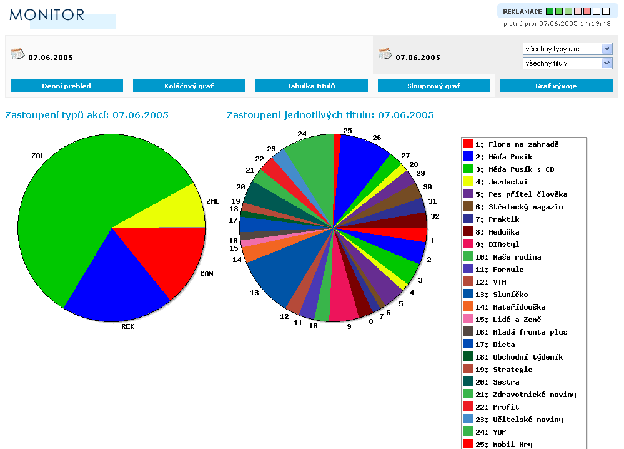The image size is (624, 449).
Task: Switch to the Denní přehled tab
Action: [67, 86]
